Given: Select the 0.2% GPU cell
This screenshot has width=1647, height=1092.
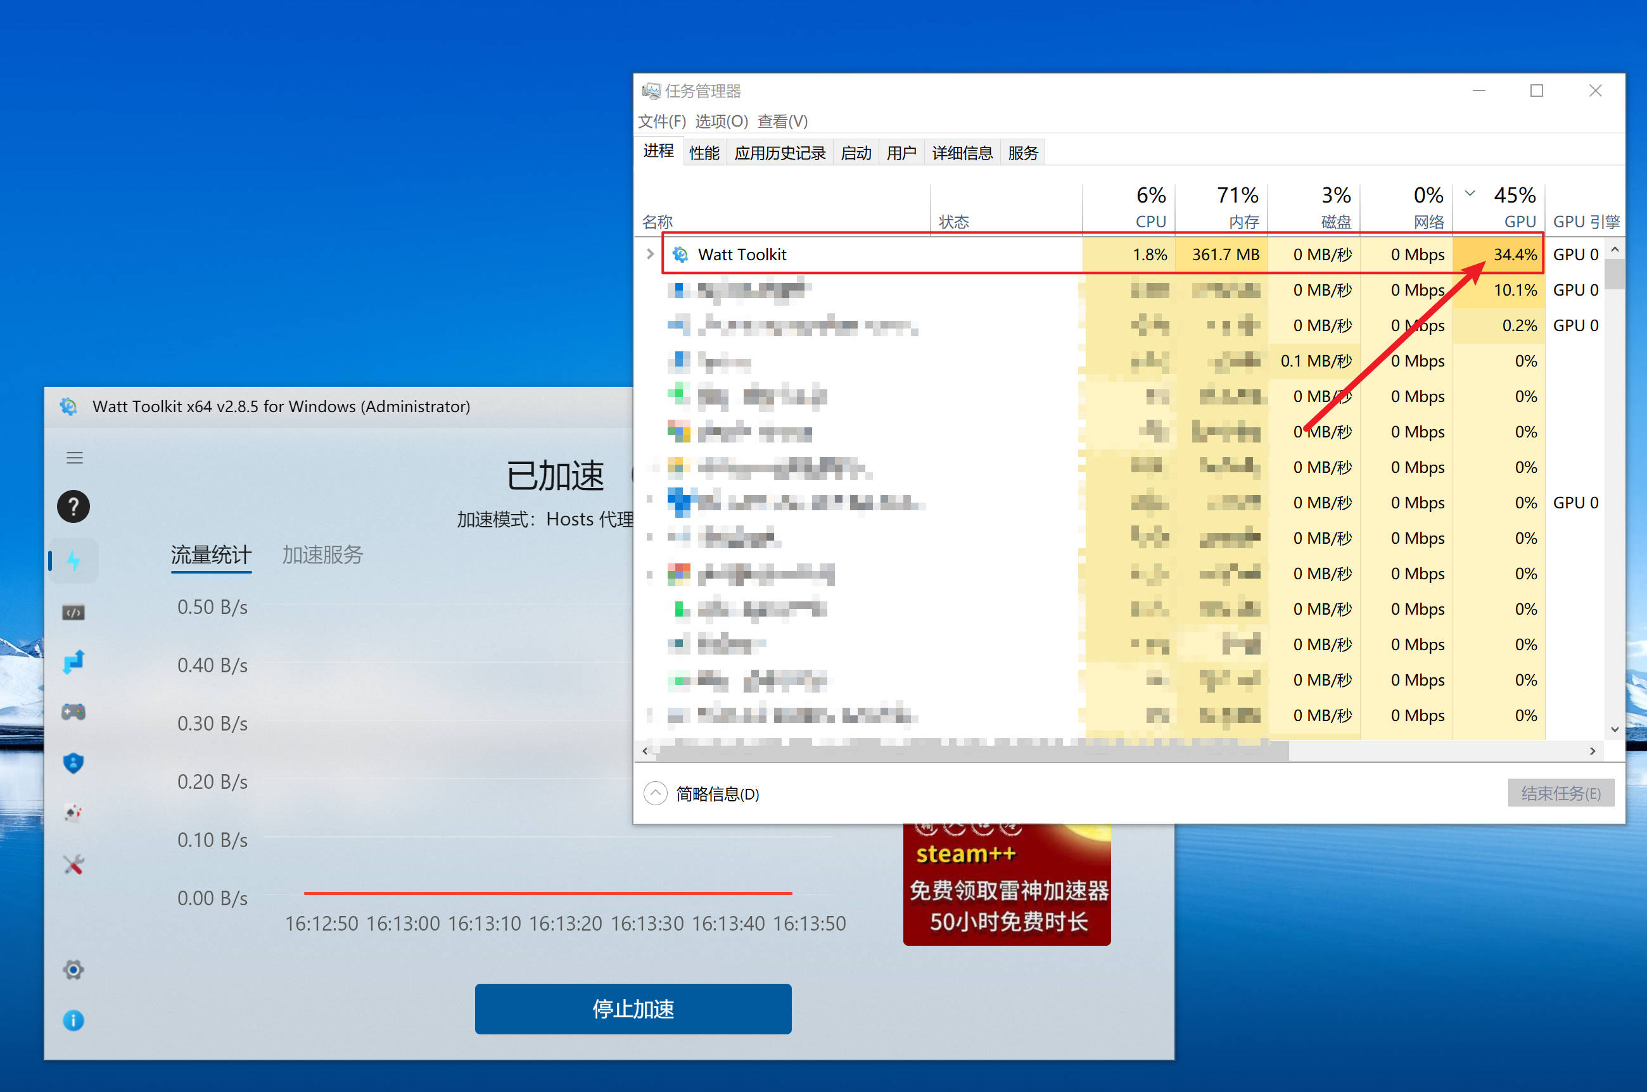Looking at the screenshot, I should [x=1499, y=325].
